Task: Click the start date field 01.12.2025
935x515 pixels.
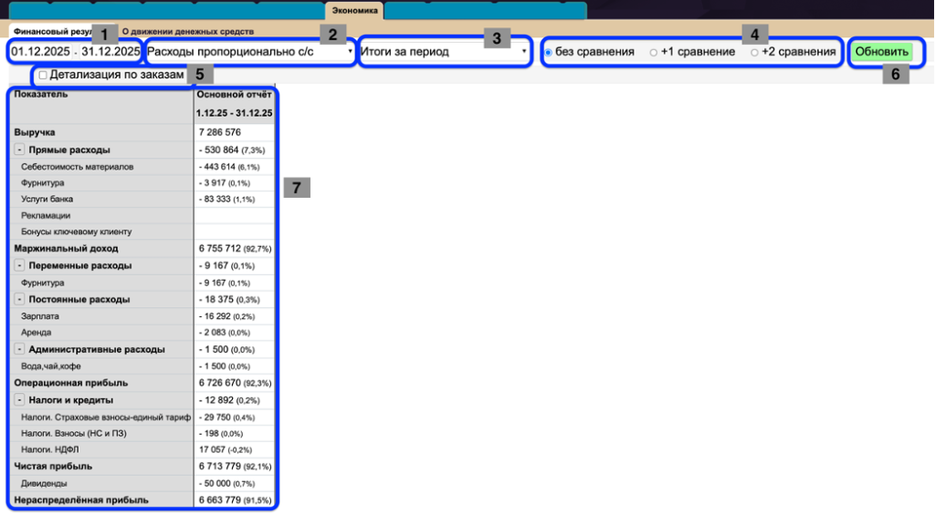Action: (41, 52)
